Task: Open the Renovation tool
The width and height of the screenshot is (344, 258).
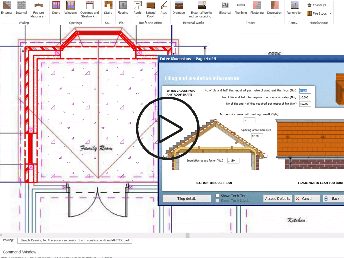Action: pos(294,8)
